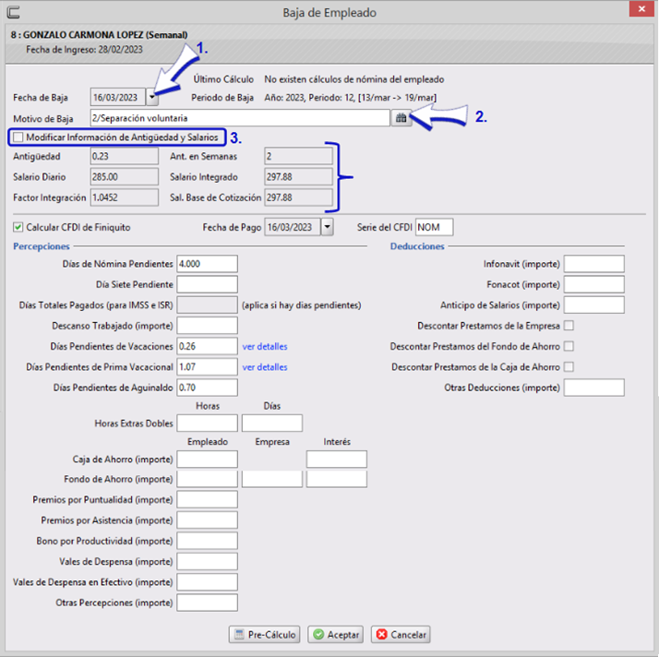This screenshot has height=657, width=659.
Task: Click the Salario Diario field showing 285.00
Action: [x=125, y=177]
